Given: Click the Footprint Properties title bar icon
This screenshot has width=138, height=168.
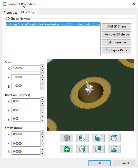Looking at the screenshot, I should tap(4, 4).
